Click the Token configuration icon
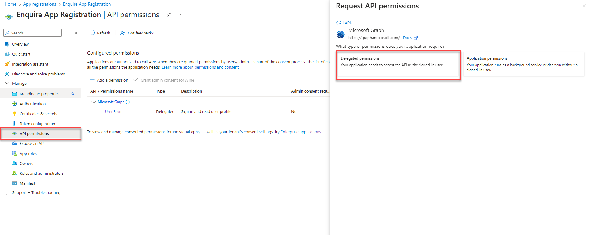590x235 pixels. 14,124
